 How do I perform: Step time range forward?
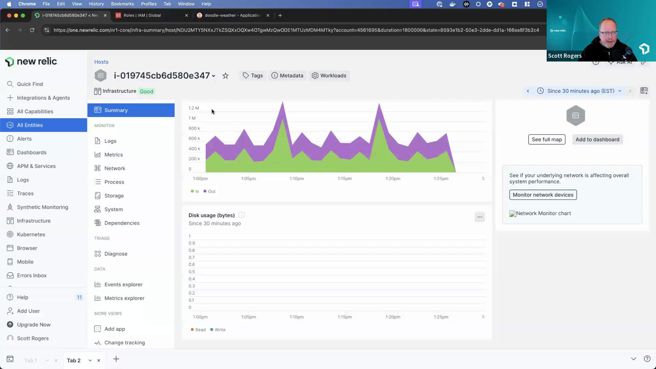click(630, 91)
